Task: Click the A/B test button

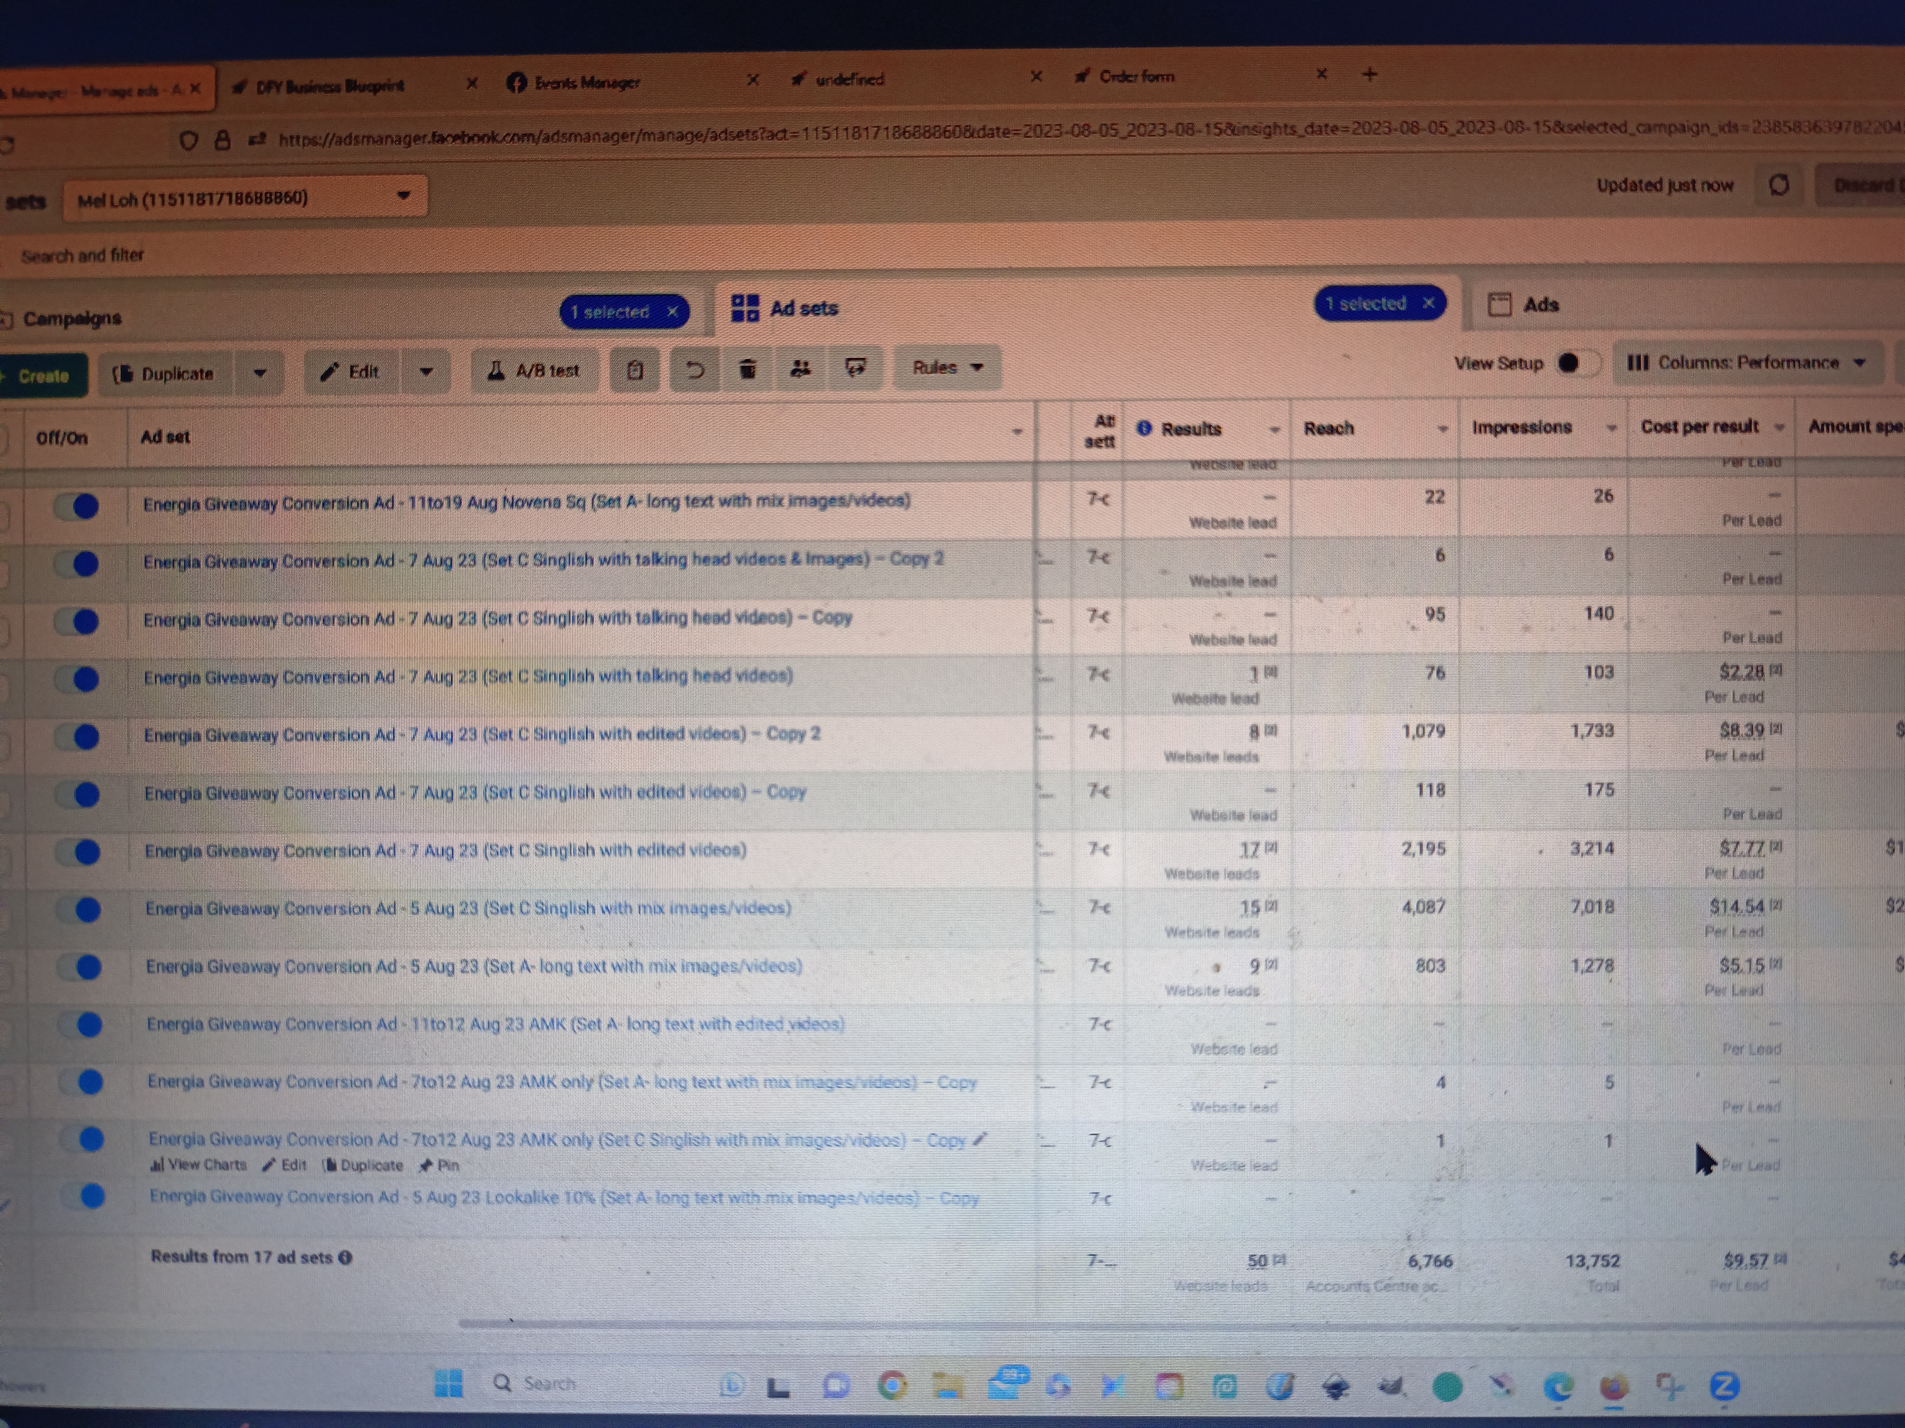Action: [534, 371]
